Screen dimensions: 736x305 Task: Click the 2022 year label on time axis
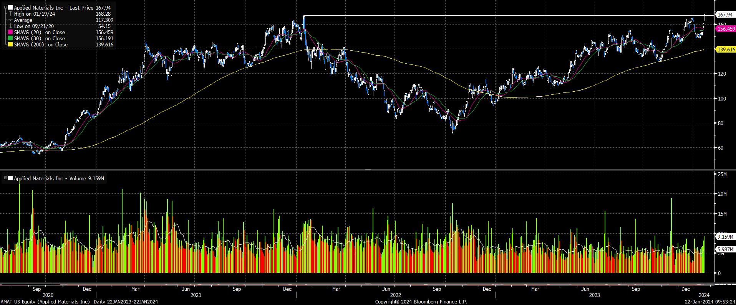(x=396, y=295)
